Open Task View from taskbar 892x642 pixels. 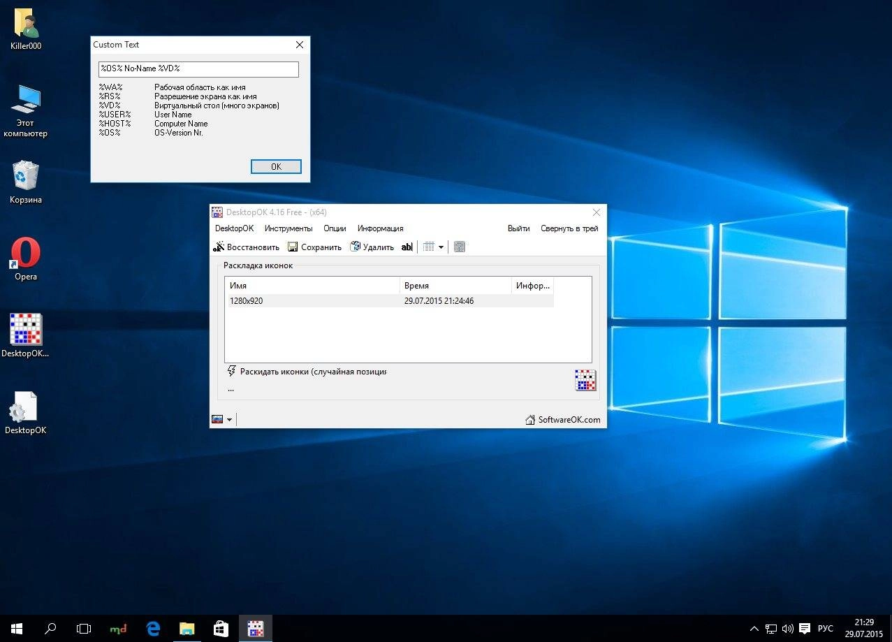[x=84, y=629]
